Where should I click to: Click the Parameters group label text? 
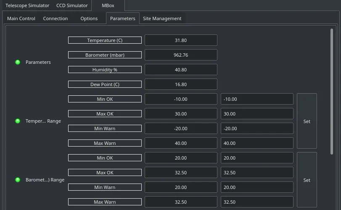(38, 62)
